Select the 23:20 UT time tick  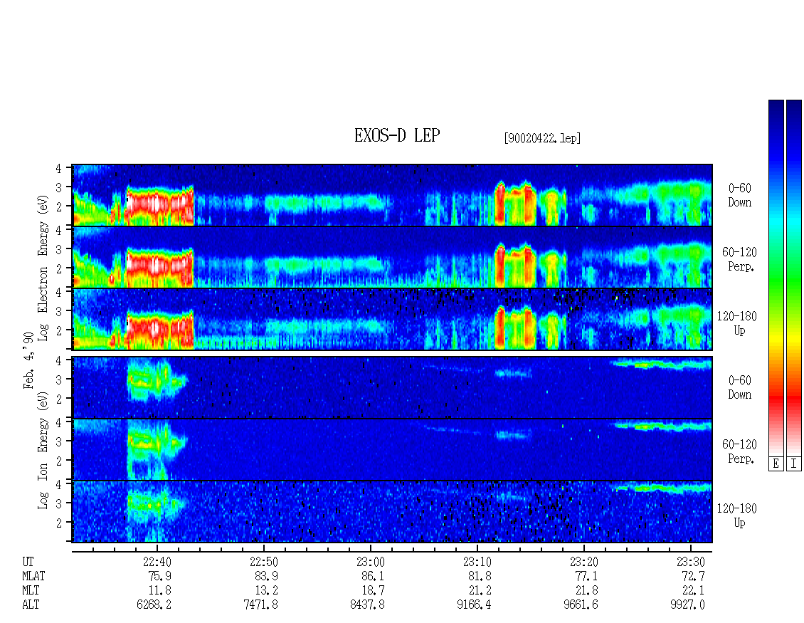pyautogui.click(x=583, y=562)
